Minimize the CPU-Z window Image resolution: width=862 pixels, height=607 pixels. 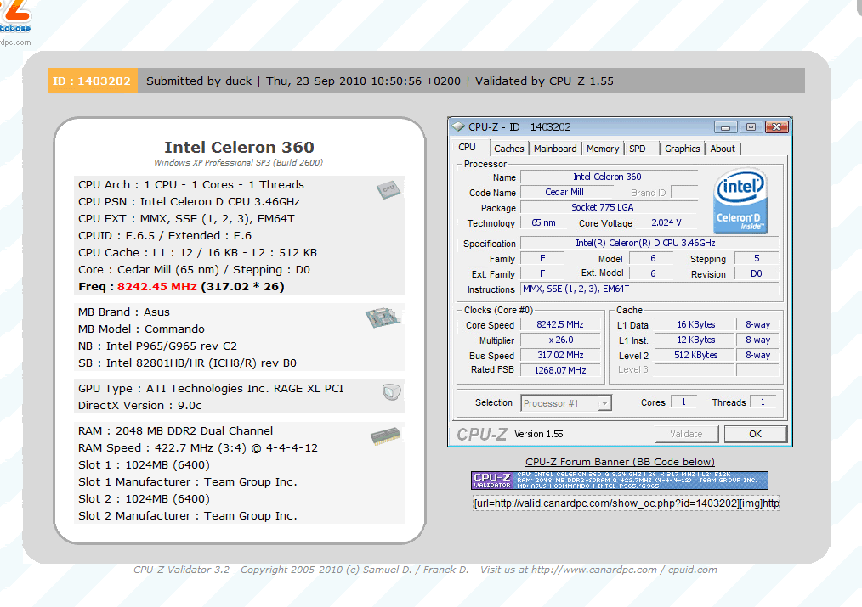pyautogui.click(x=726, y=127)
